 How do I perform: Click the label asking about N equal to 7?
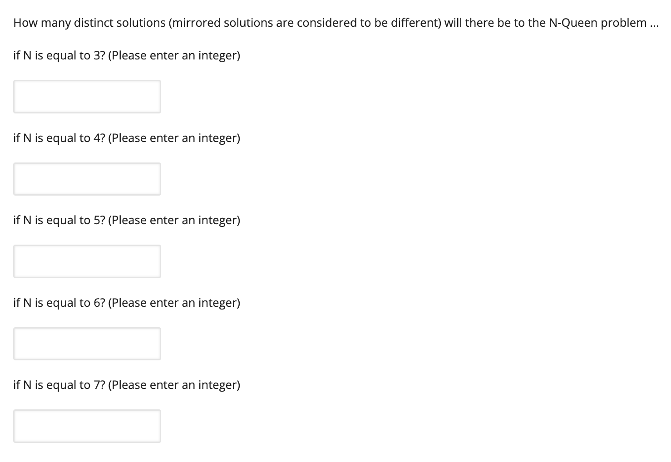coord(127,384)
